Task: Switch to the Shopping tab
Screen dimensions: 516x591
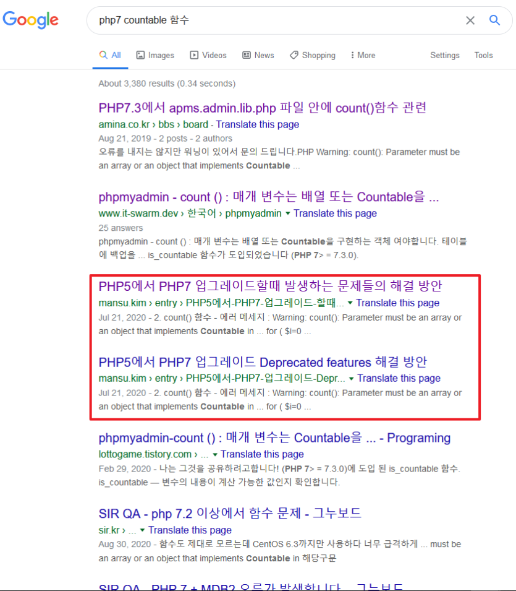Action: (313, 56)
